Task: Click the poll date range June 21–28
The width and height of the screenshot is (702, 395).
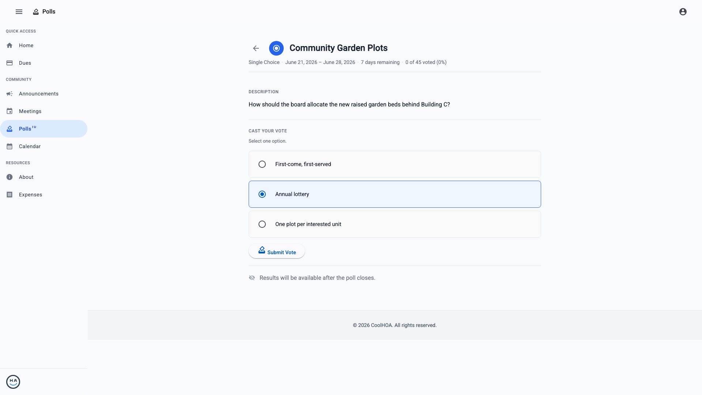Action: click(x=320, y=62)
